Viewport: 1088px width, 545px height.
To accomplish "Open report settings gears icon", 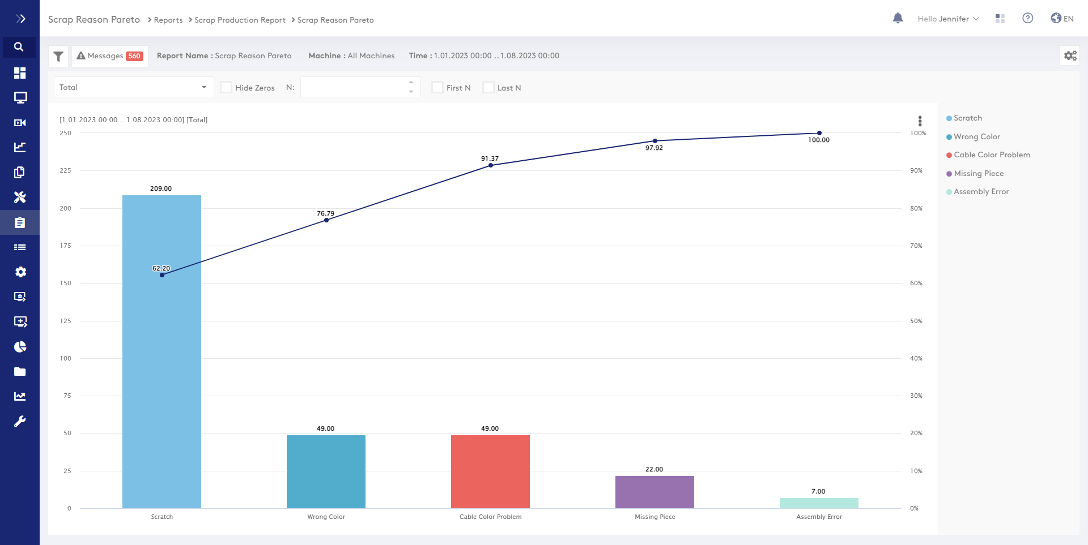I will click(x=1070, y=55).
